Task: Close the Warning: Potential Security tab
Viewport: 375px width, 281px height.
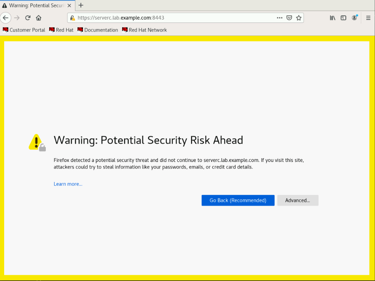Action: tap(69, 5)
